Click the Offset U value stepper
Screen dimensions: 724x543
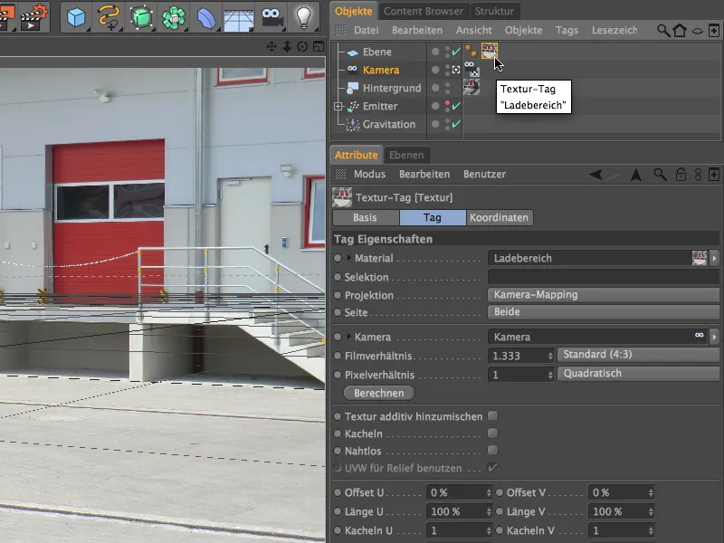pos(489,492)
